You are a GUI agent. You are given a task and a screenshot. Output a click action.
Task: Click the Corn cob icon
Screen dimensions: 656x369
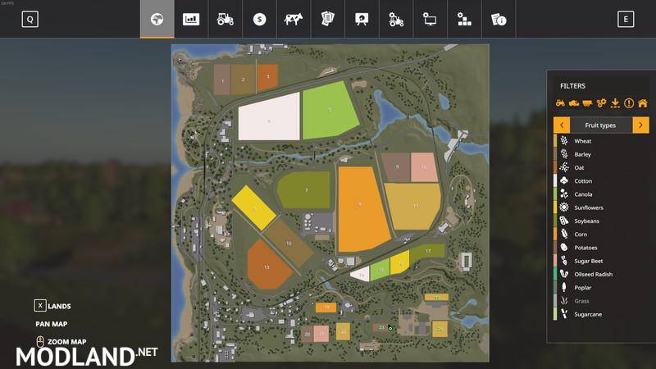564,235
